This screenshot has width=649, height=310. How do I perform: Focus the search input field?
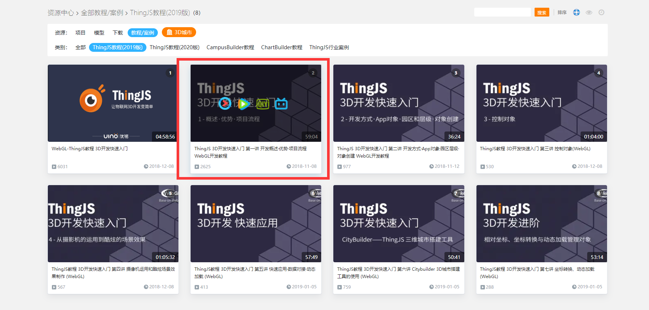point(503,12)
